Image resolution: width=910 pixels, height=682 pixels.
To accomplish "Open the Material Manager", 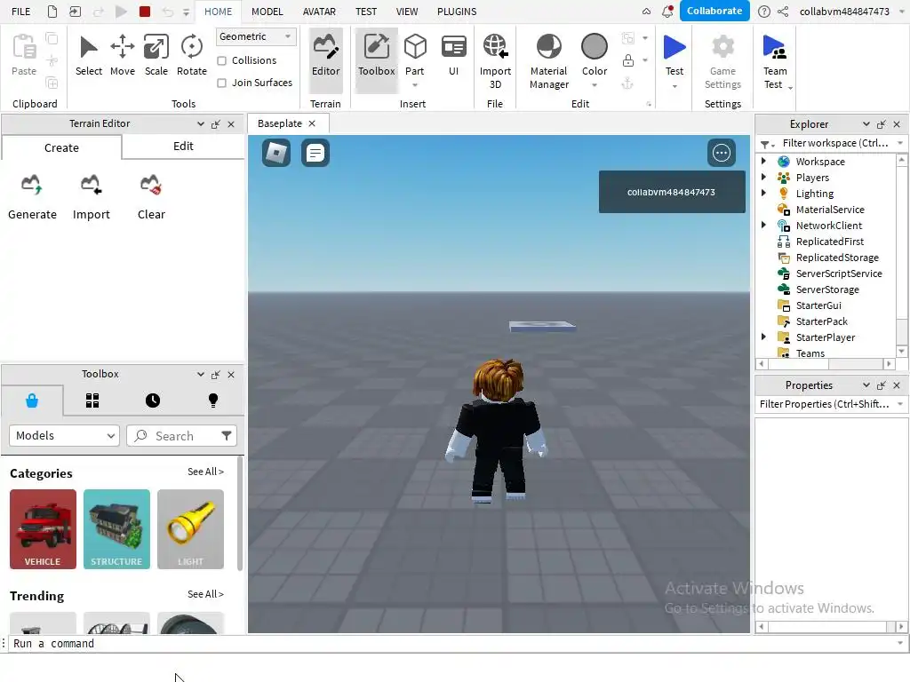I will click(x=548, y=61).
